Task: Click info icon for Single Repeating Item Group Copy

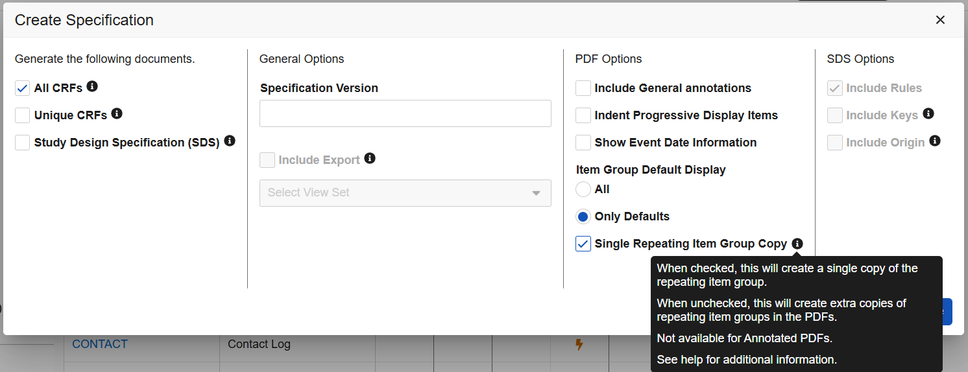Action: (x=797, y=244)
